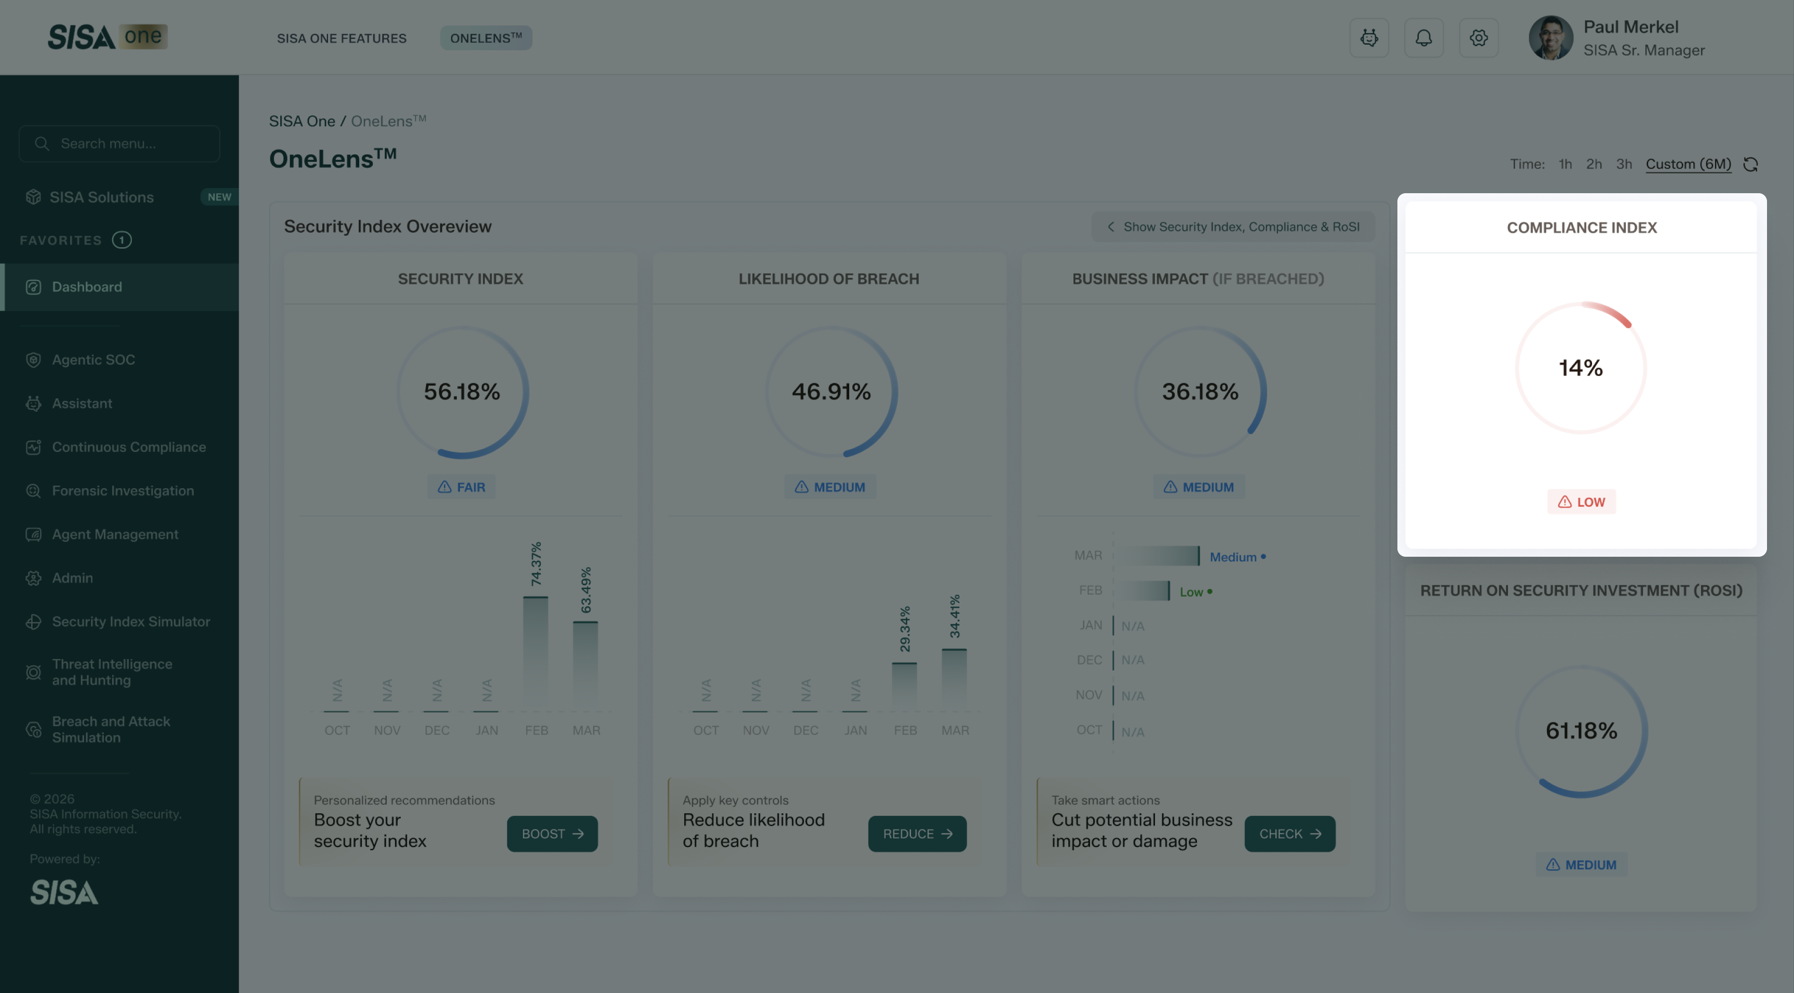The height and width of the screenshot is (993, 1794).
Task: Open Breach and Attack Simulation
Action: click(x=111, y=729)
